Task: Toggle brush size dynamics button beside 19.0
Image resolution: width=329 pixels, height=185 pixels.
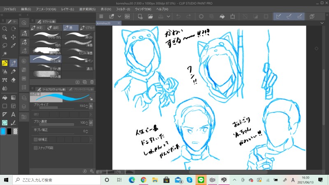Action: click(91, 106)
